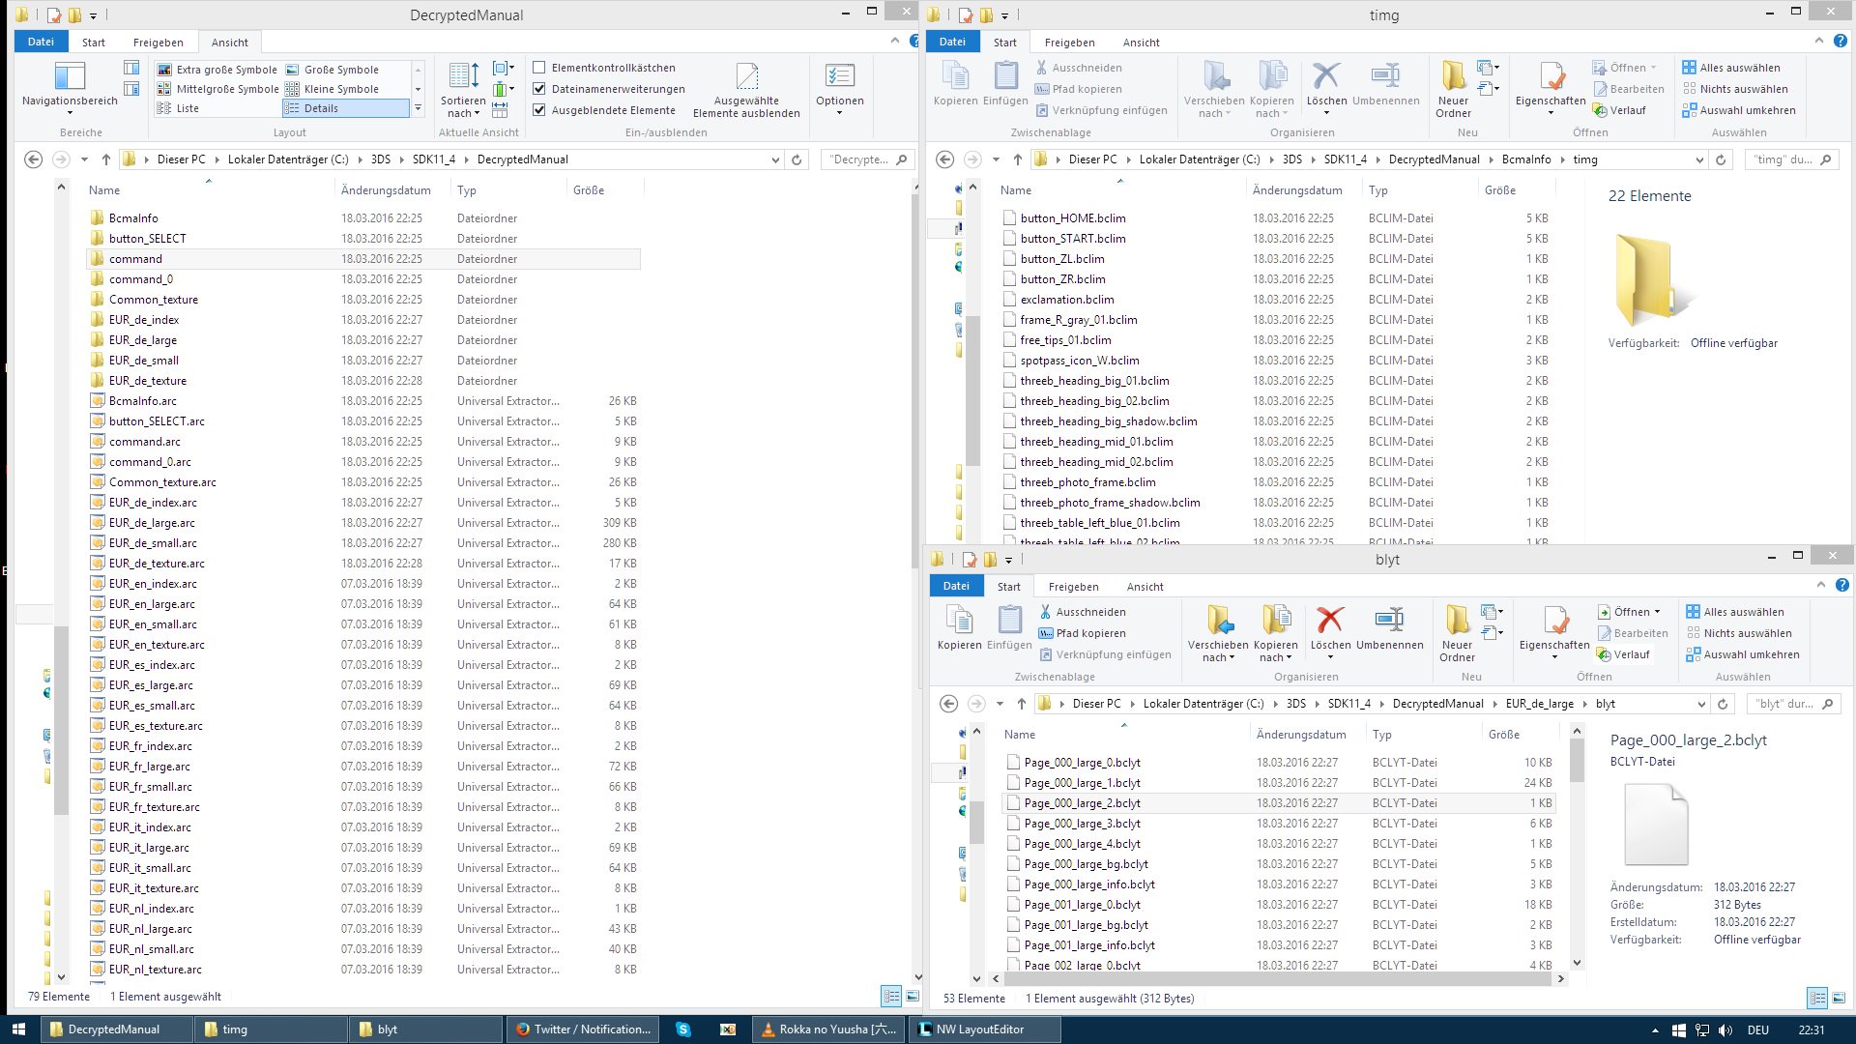The height and width of the screenshot is (1044, 1856).
Task: Open quick access toolbar dropdown in timg
Action: point(1004,15)
